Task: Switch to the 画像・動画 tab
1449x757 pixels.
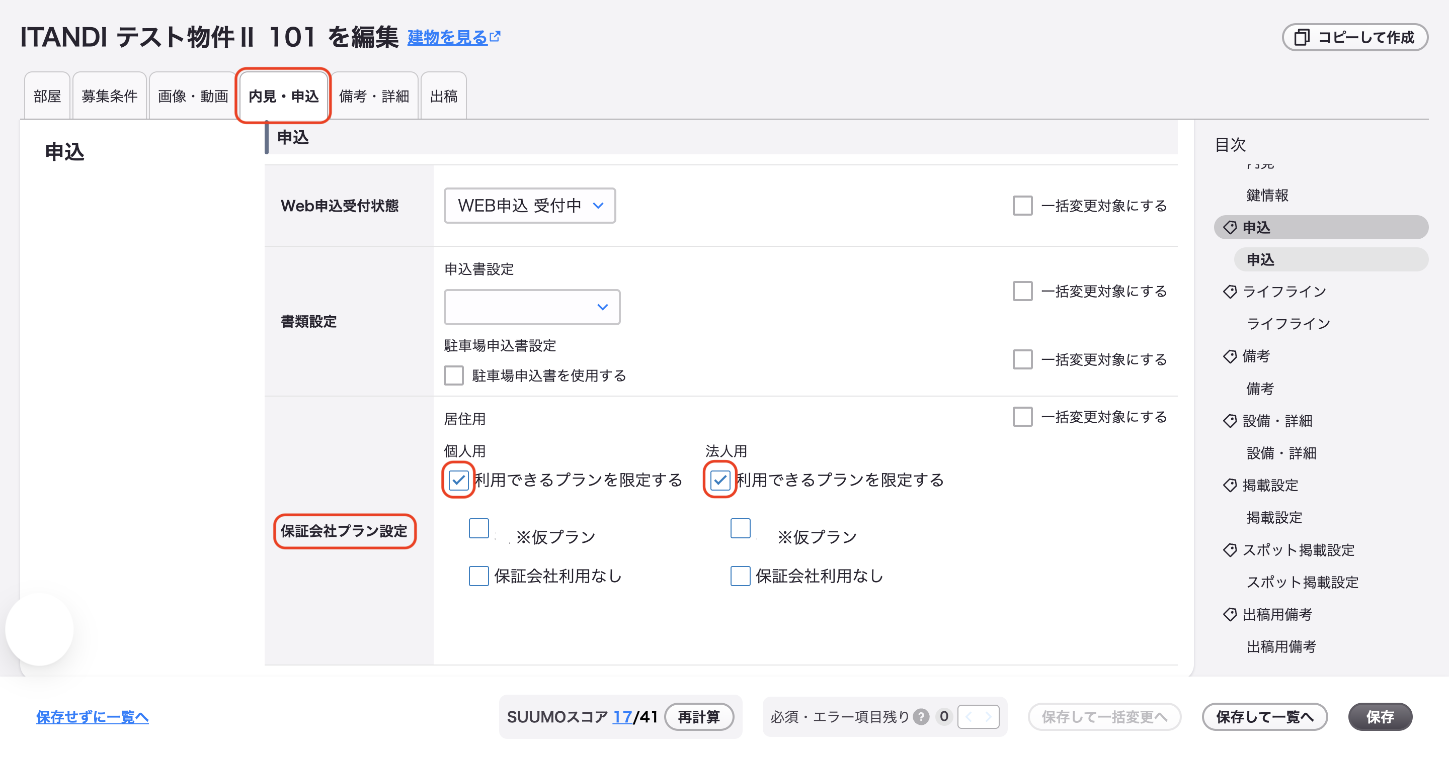Action: coord(192,96)
